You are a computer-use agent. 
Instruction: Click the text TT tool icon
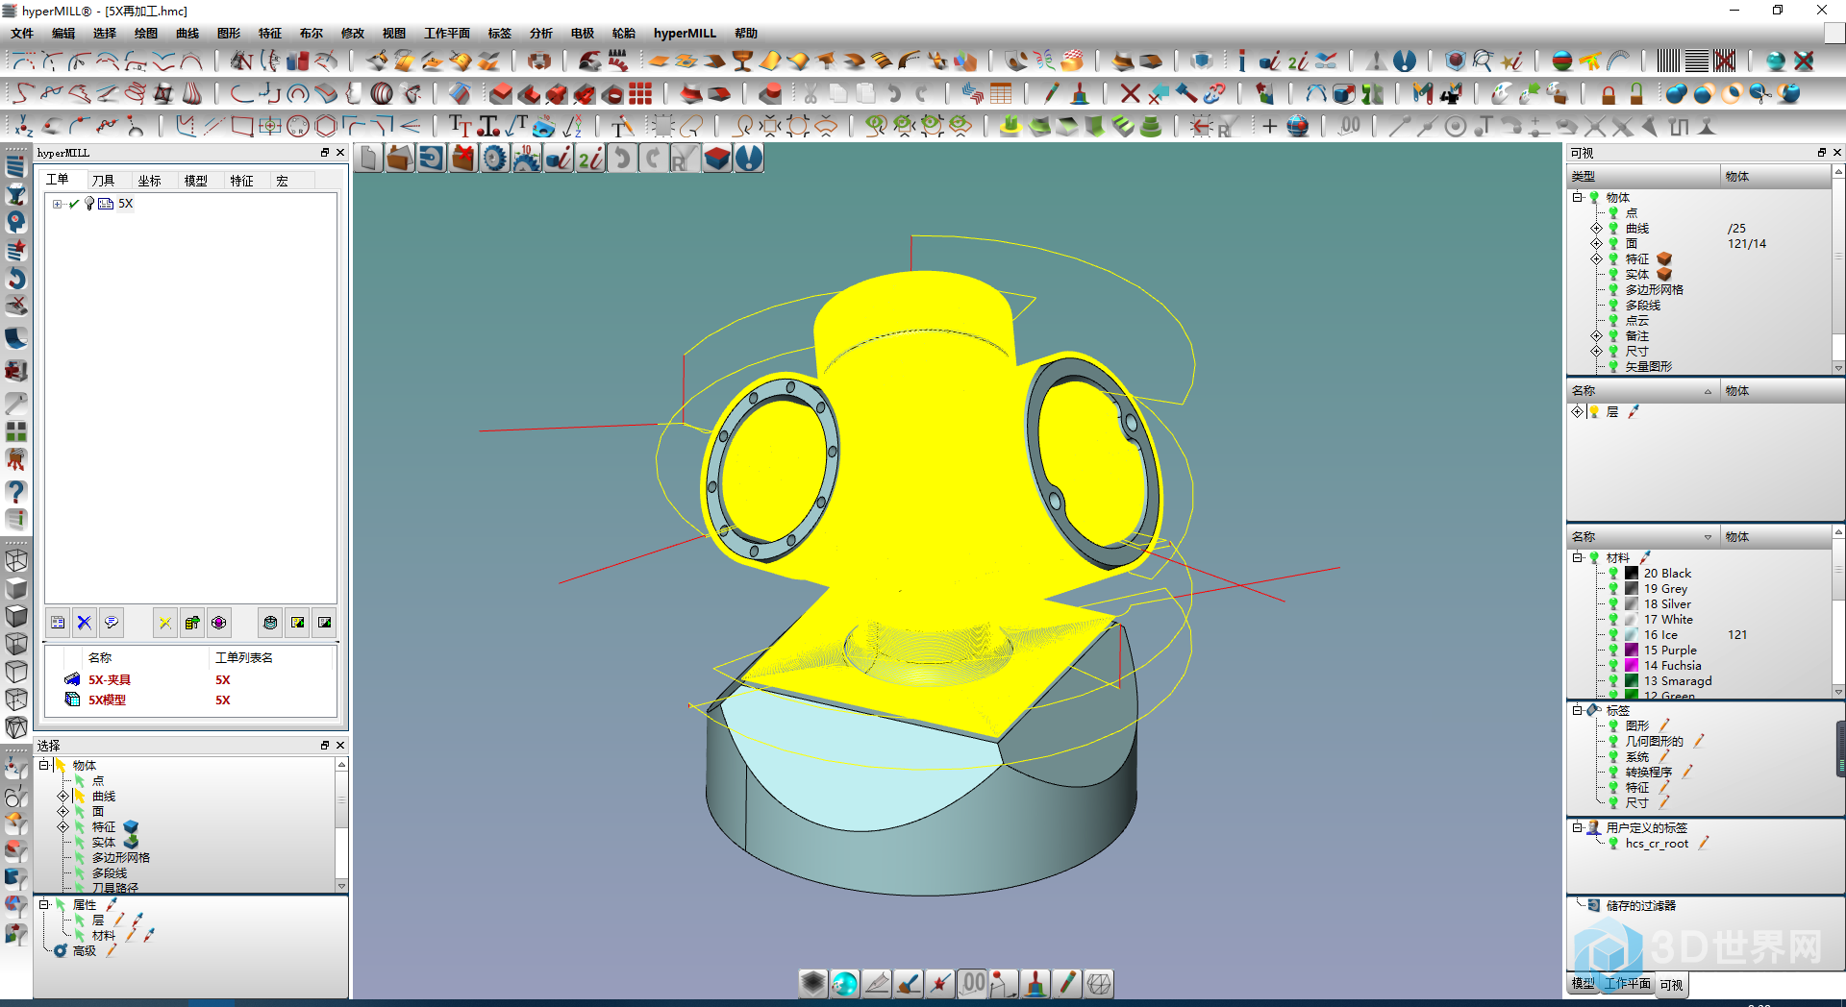[x=460, y=126]
